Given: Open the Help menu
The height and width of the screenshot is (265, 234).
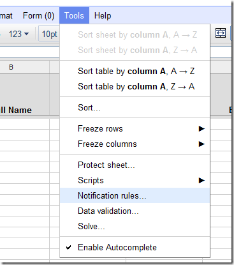Looking at the screenshot, I should pyautogui.click(x=103, y=15).
